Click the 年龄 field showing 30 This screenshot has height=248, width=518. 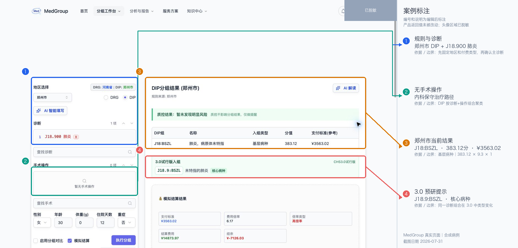[x=63, y=223]
